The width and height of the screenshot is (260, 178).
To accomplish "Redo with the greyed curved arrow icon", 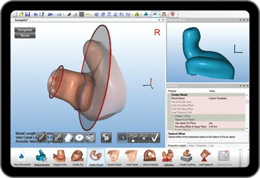I will pyautogui.click(x=59, y=15).
